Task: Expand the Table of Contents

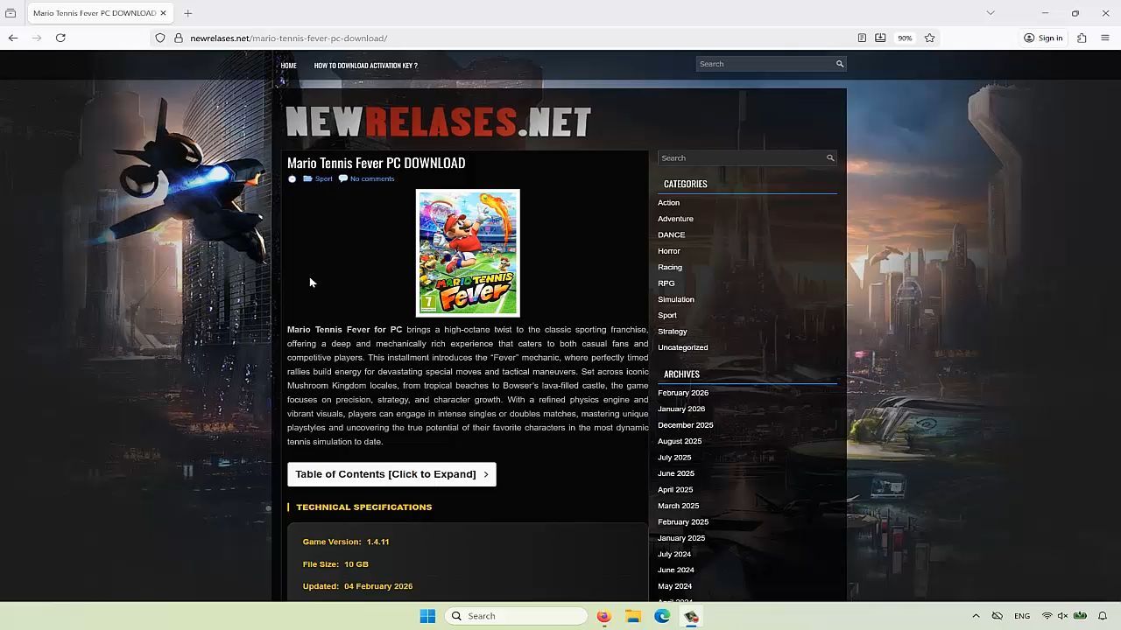Action: click(391, 474)
